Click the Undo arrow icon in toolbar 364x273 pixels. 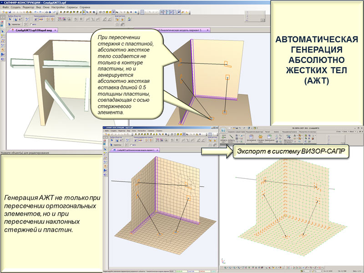point(35,12)
